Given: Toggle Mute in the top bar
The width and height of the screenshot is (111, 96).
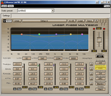Looking at the screenshot, I should coord(11,6).
